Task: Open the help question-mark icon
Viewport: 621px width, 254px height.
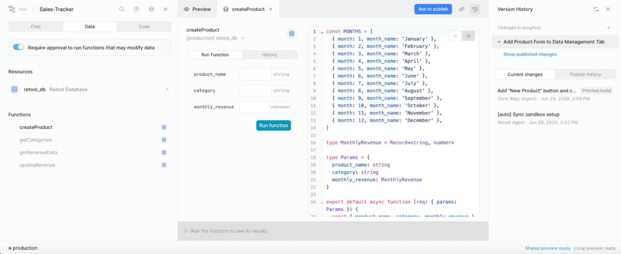Action: 137,9
